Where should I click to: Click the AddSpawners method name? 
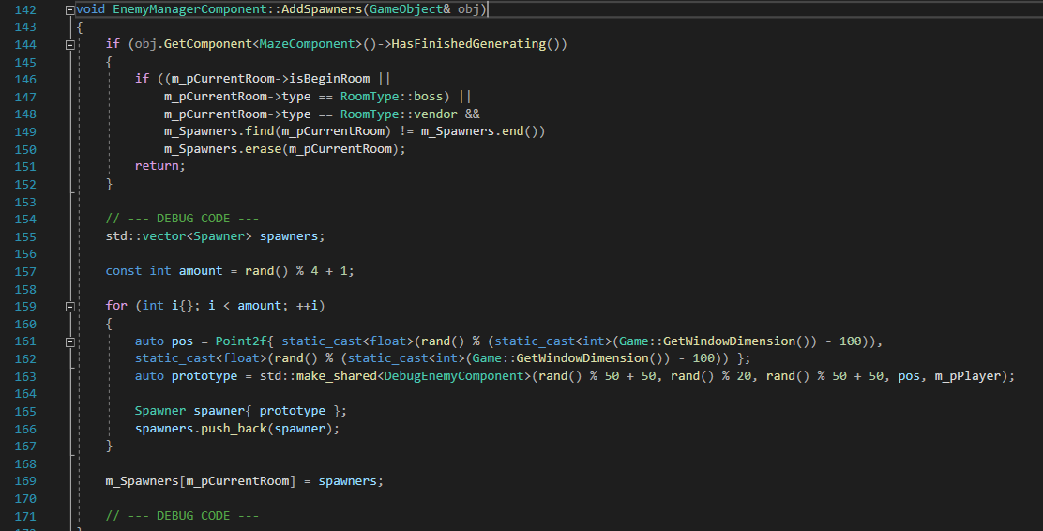pyautogui.click(x=322, y=9)
